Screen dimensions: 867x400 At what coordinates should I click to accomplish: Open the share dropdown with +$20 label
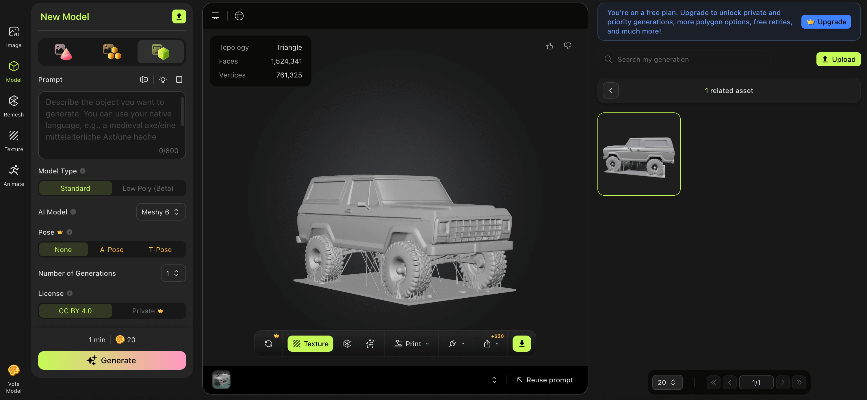pyautogui.click(x=490, y=343)
